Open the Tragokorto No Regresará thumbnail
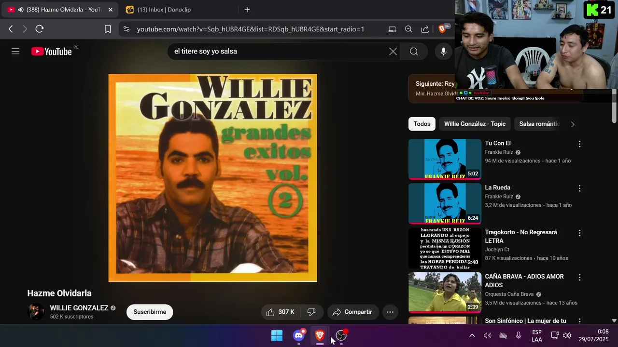 (x=445, y=248)
